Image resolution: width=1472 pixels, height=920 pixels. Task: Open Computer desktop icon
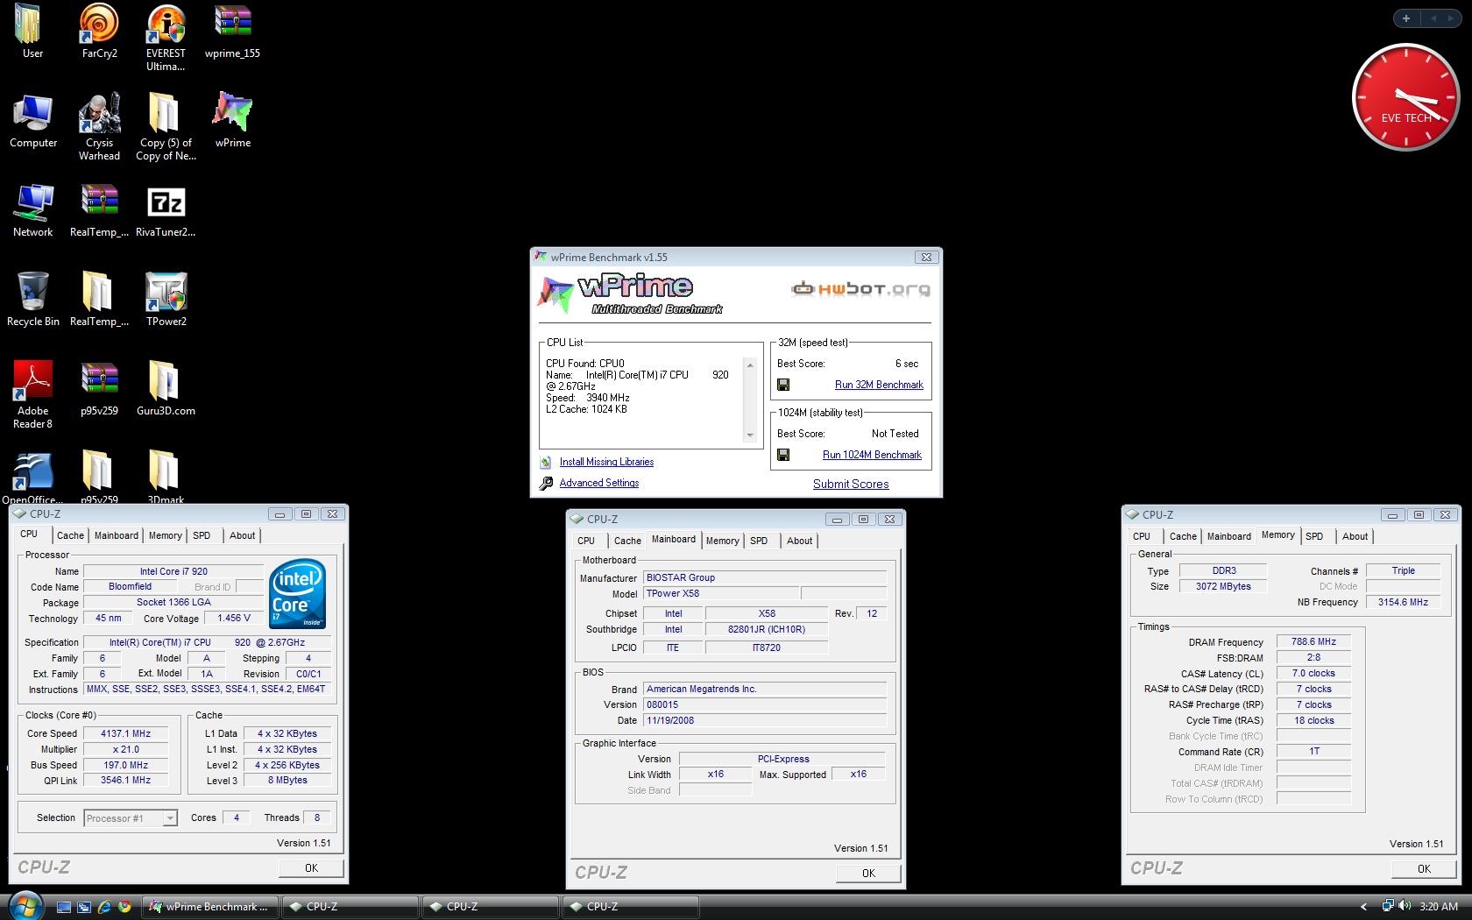coord(32,121)
